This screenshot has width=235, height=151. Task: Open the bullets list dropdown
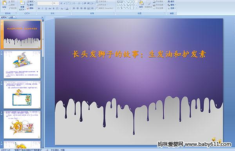tap(75, 3)
